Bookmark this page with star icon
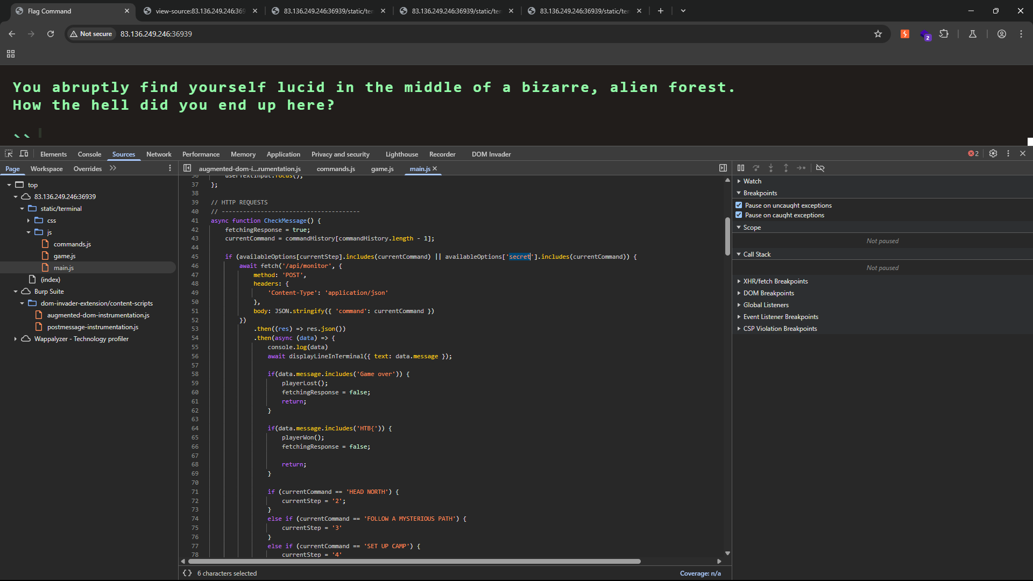This screenshot has height=581, width=1033. point(878,34)
